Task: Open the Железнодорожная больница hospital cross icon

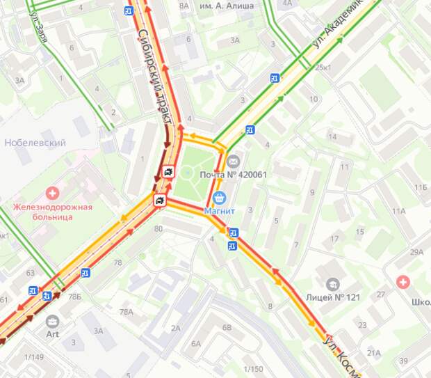Action: 53,193
